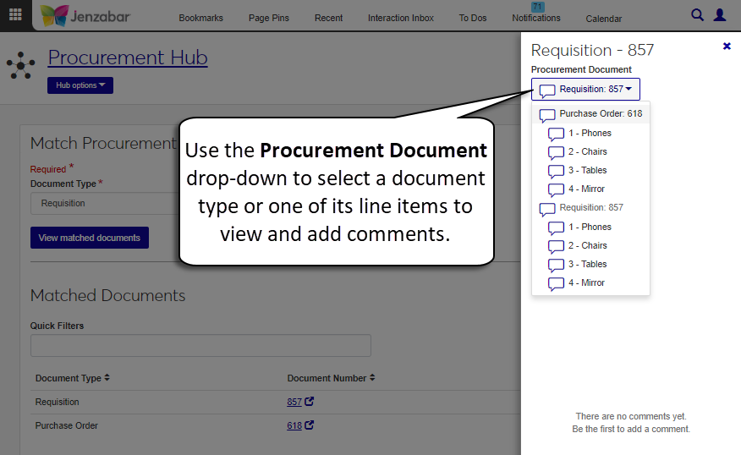This screenshot has width=741, height=455.
Task: Open Recent in top navigation
Action: point(328,18)
